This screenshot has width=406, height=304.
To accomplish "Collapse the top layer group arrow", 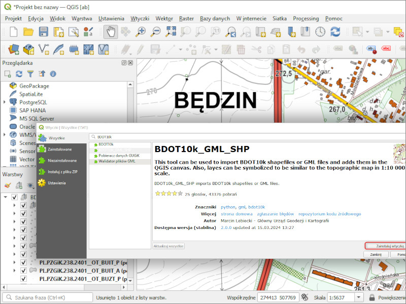I will tap(6, 197).
